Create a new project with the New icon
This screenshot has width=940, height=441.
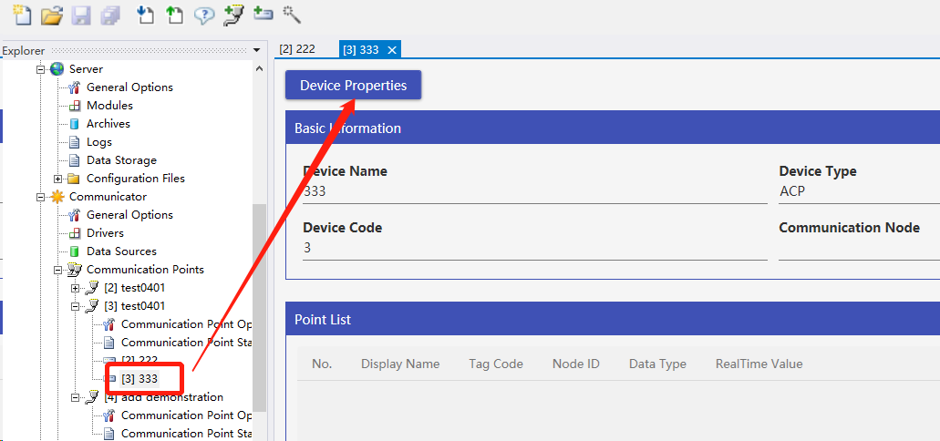pyautogui.click(x=22, y=15)
